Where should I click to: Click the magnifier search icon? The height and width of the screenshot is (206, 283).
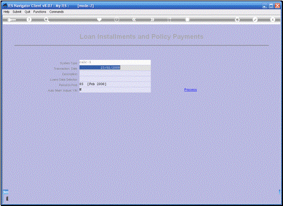coord(47,20)
